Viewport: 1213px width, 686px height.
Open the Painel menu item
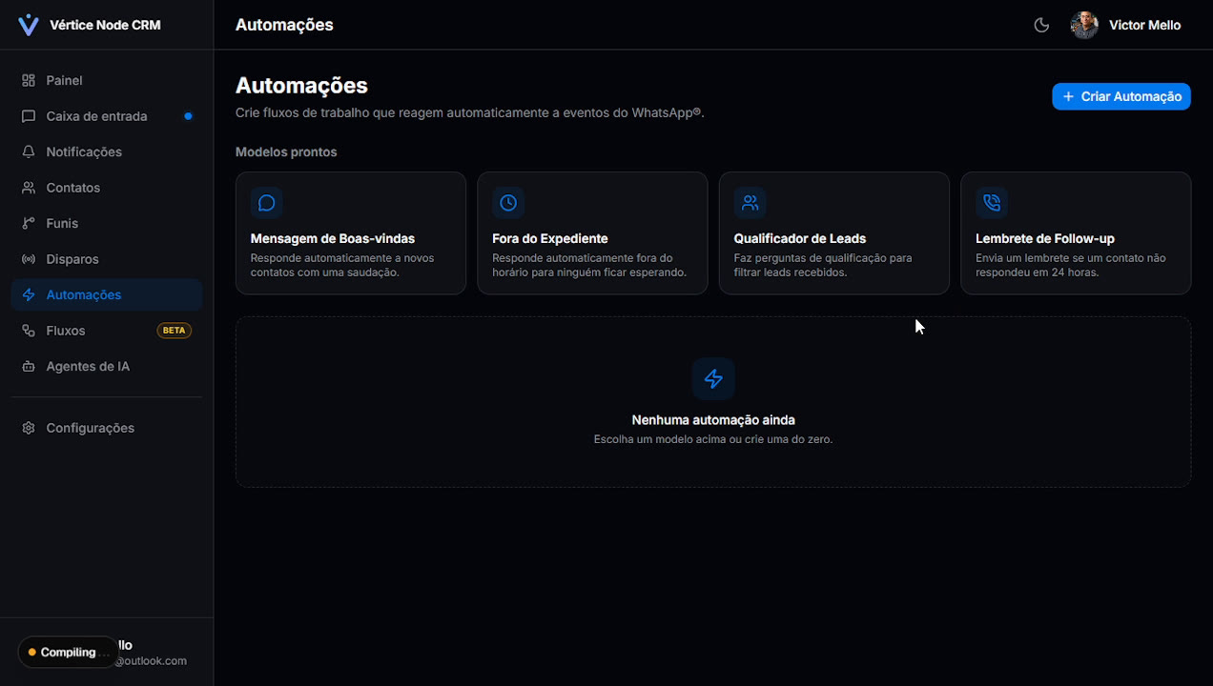107,81
